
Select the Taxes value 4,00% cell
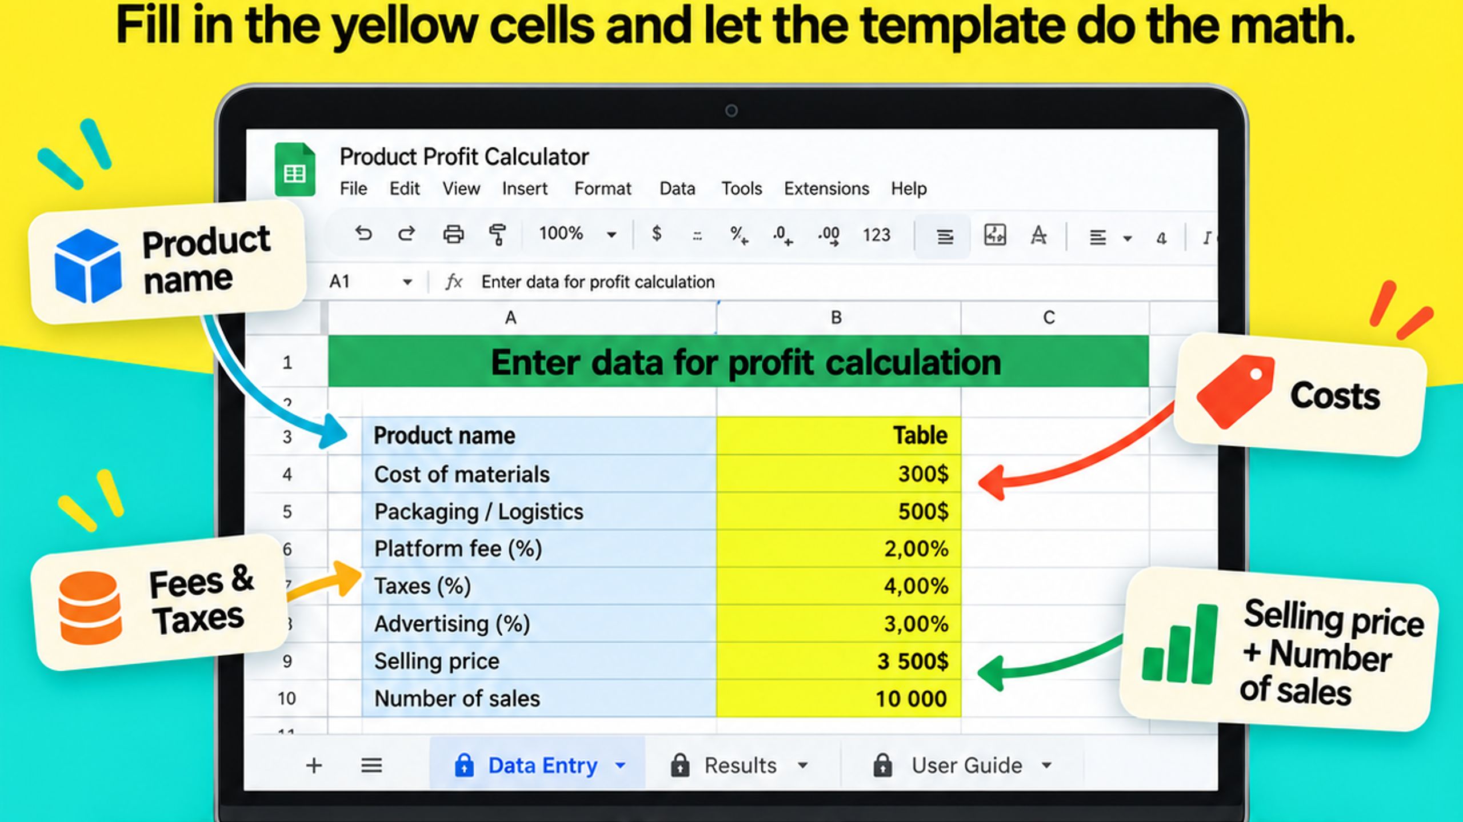coord(838,586)
